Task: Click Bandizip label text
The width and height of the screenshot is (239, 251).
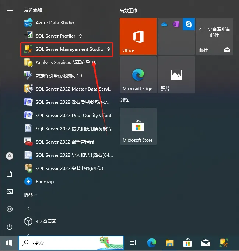Action: (45, 182)
